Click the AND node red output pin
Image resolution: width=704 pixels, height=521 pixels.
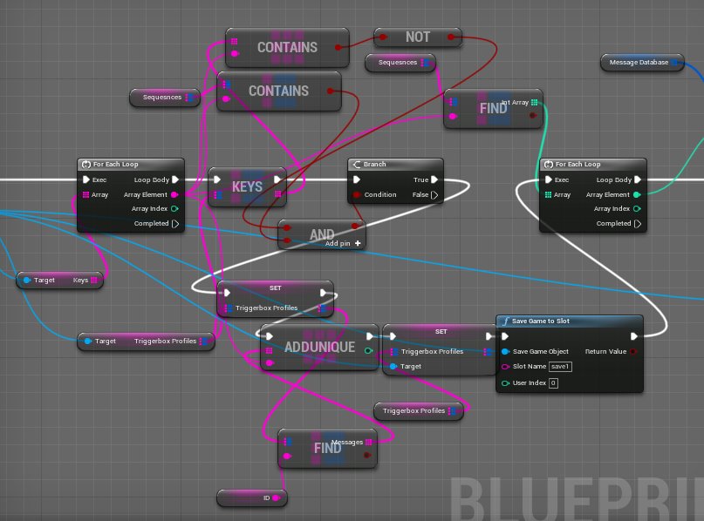click(x=356, y=227)
